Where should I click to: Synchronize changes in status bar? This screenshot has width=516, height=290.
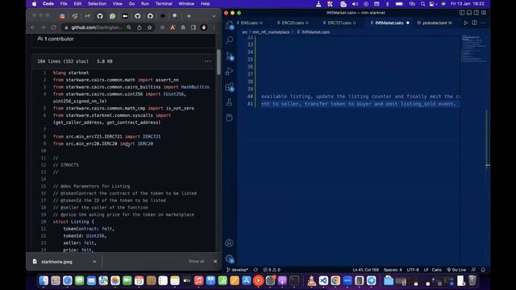(x=256, y=270)
